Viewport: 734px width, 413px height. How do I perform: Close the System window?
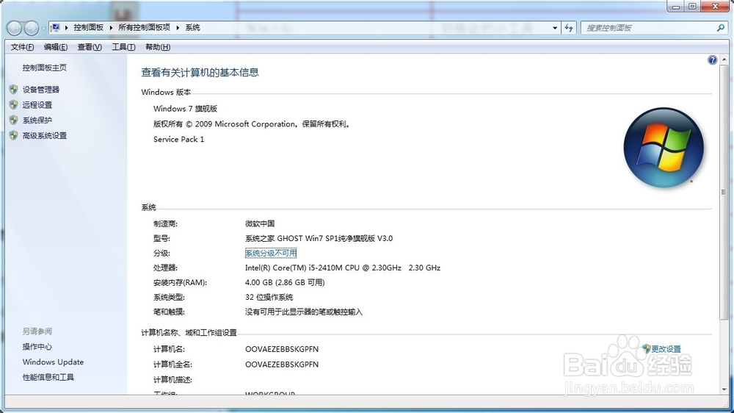point(715,7)
